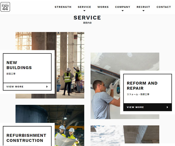Expand the SERVICE dropdown arrow
This screenshot has width=175, height=146.
84,11
